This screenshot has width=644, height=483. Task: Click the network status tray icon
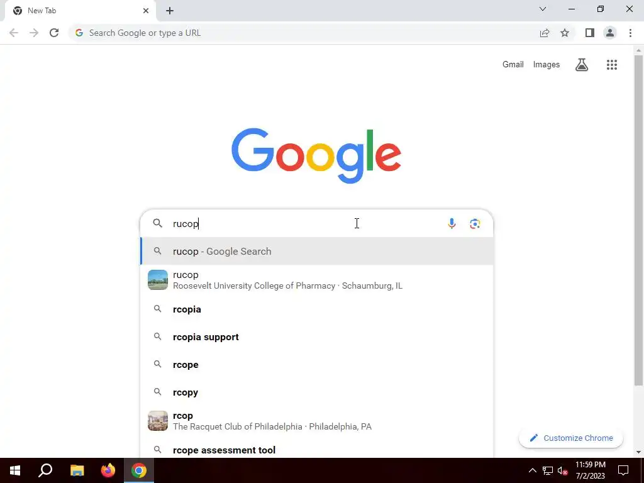pyautogui.click(x=548, y=470)
